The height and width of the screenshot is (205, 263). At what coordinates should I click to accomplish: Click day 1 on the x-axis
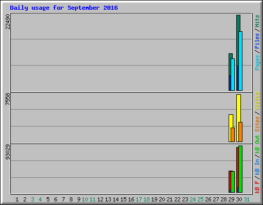(x=17, y=199)
